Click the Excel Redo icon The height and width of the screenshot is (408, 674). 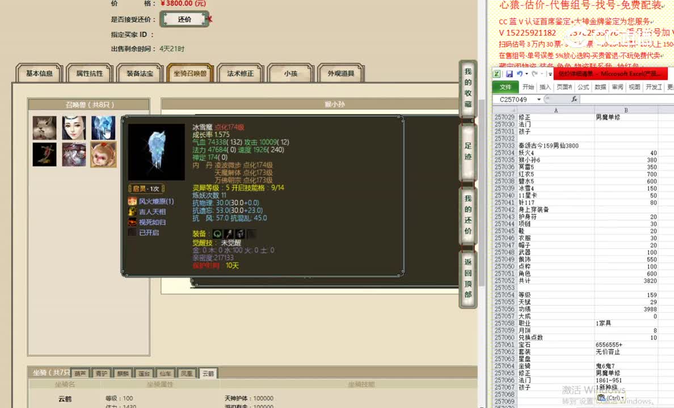[535, 74]
